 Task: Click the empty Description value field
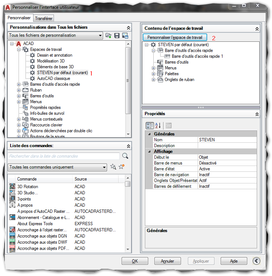pos(227,146)
